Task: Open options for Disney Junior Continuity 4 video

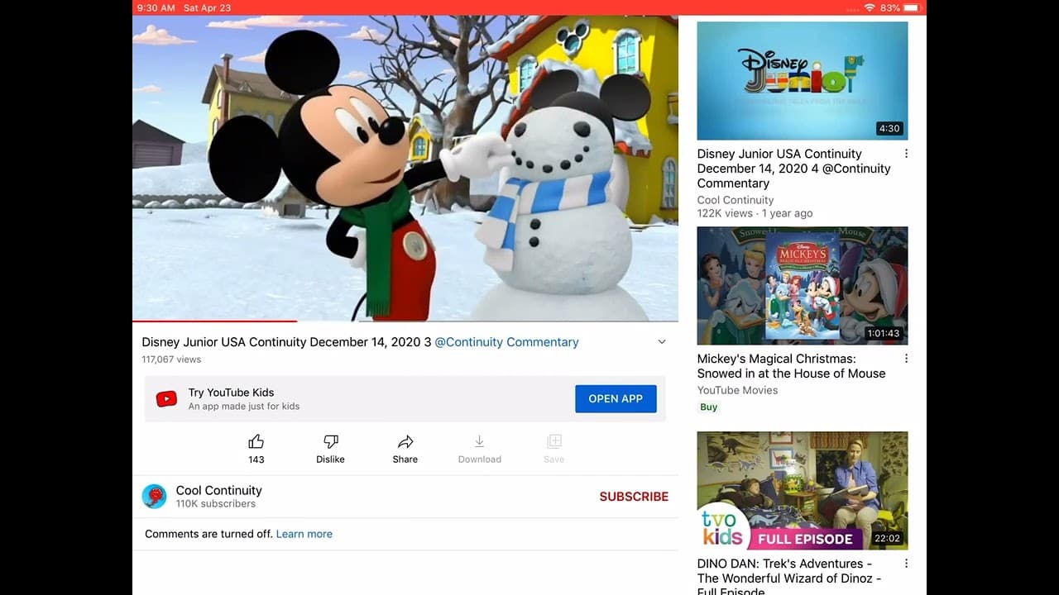Action: pyautogui.click(x=907, y=154)
